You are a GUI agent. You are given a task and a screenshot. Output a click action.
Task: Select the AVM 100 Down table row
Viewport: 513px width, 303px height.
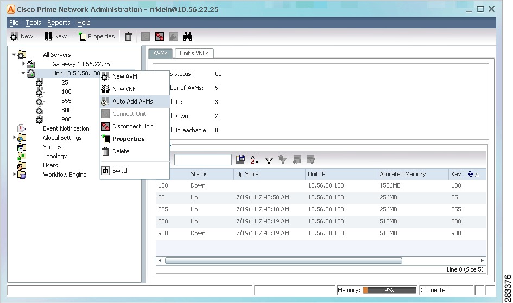pyautogui.click(x=321, y=185)
